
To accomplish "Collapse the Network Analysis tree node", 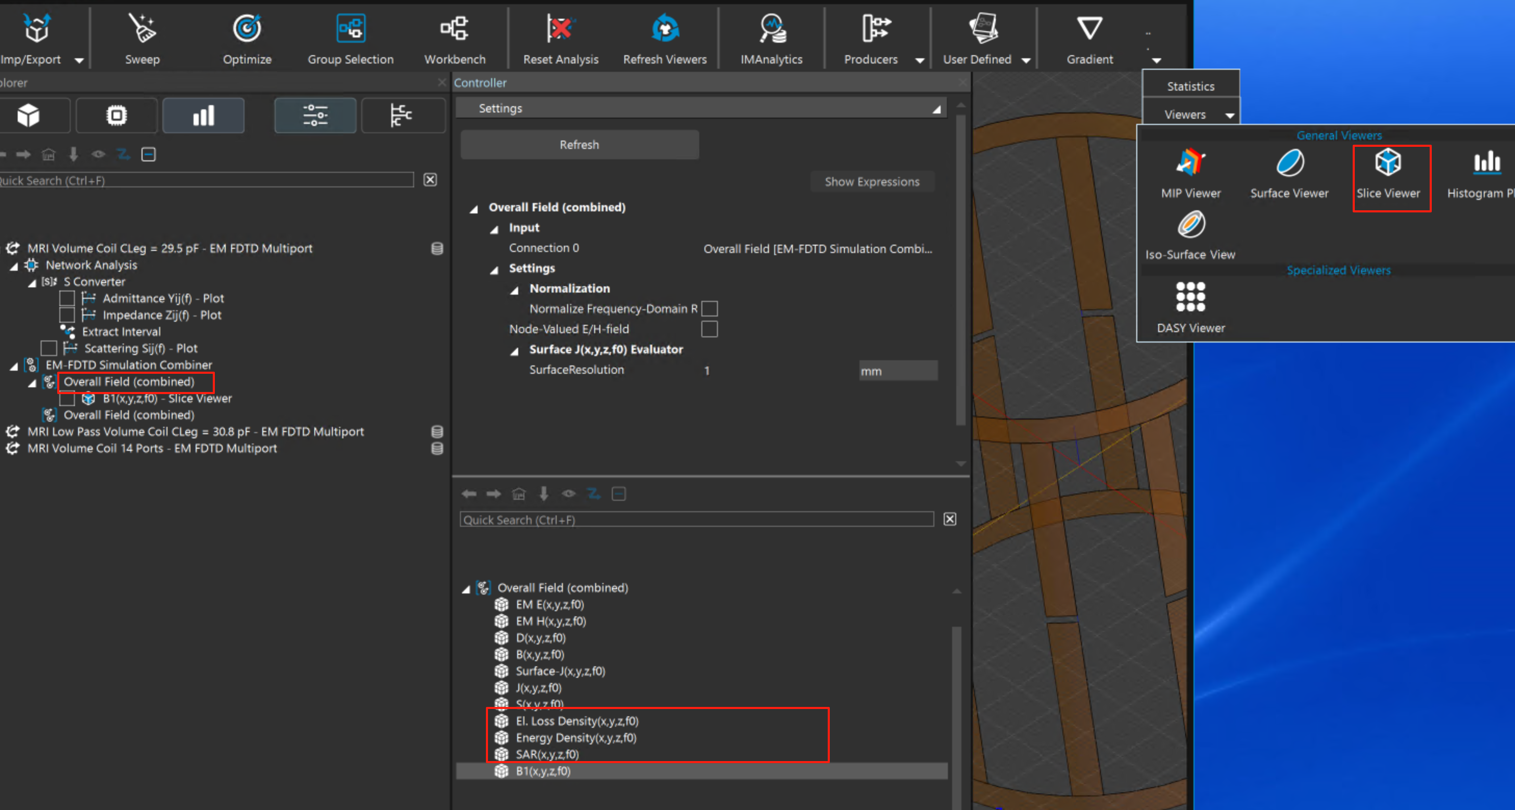I will click(14, 266).
